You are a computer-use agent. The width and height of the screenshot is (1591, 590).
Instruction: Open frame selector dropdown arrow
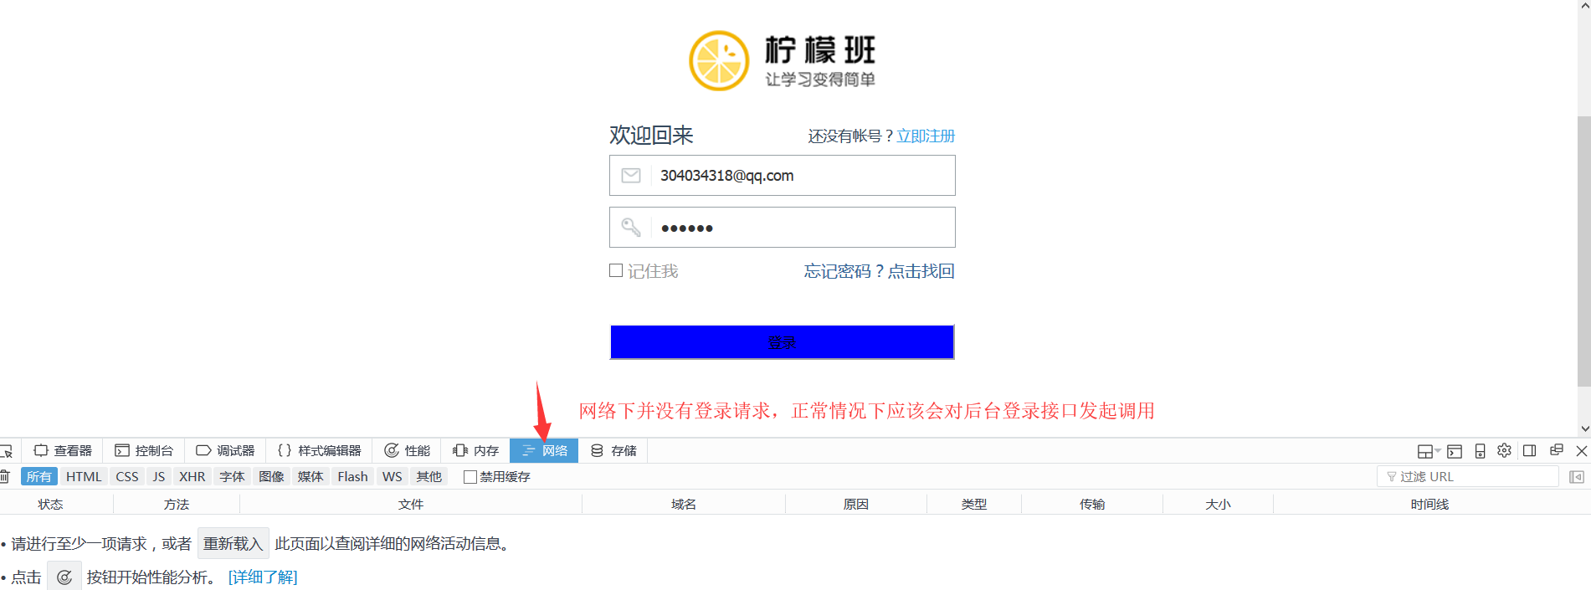1438,451
